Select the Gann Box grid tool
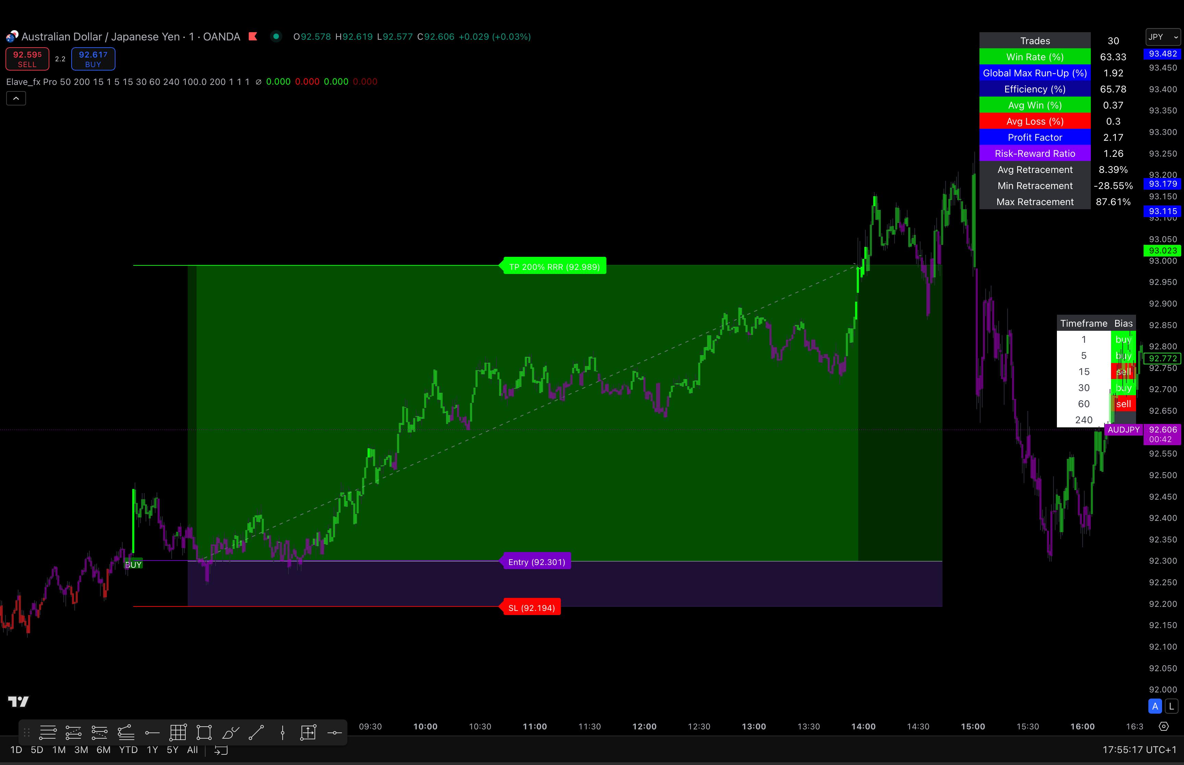The height and width of the screenshot is (765, 1184). (x=178, y=732)
